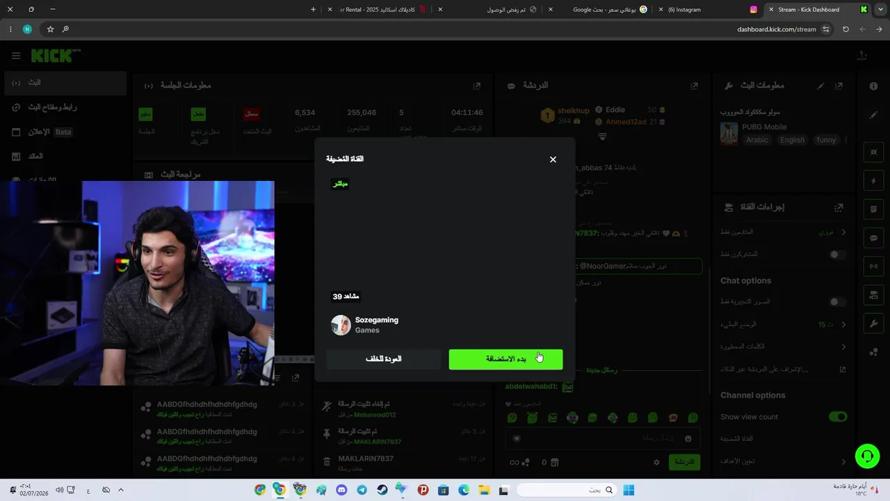Image resolution: width=890 pixels, height=501 pixels.
Task: Collapse chat user list with arrow under leaderboard
Action: pos(602,136)
